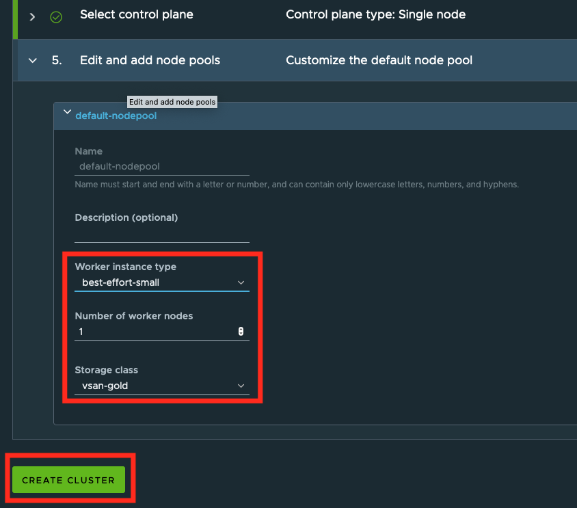
Task: Click the Storage class dropdown chevron
Action: point(241,386)
